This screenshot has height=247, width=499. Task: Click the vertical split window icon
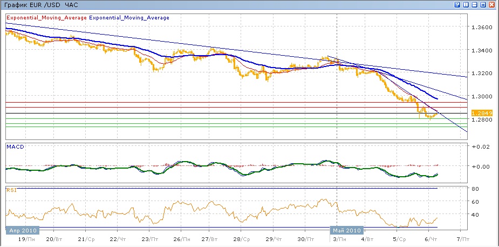466,4
